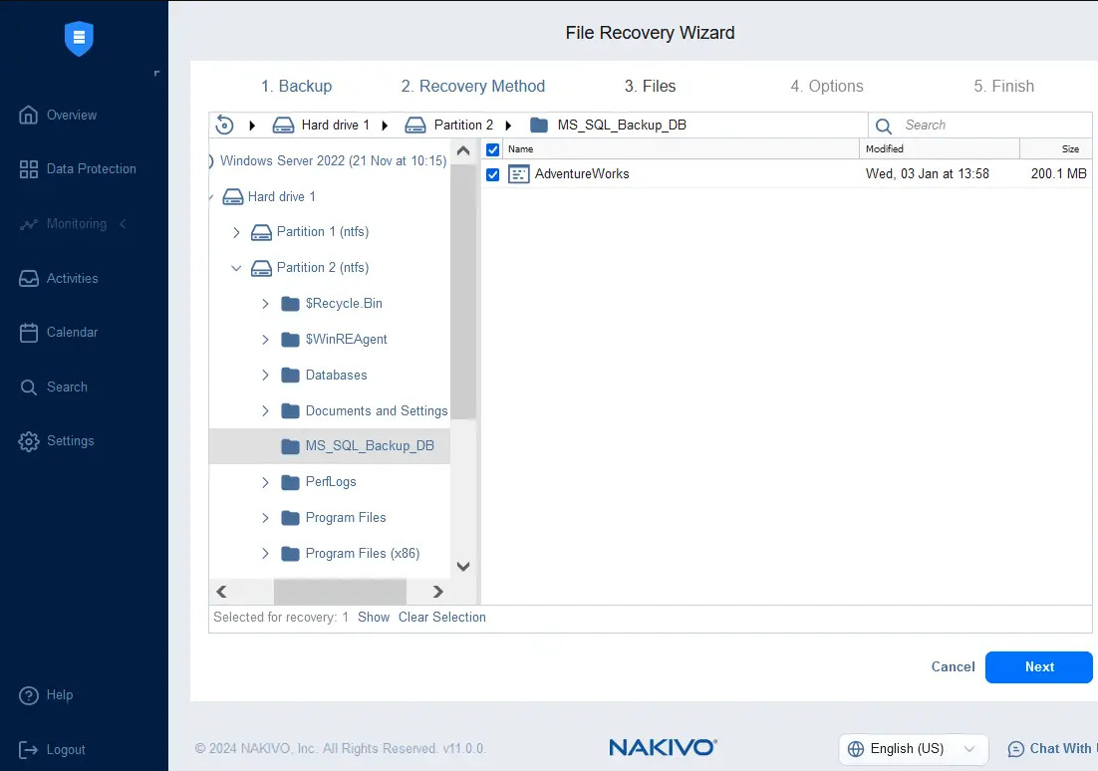The width and height of the screenshot is (1098, 771).
Task: Click the NAKIVO shield logo icon
Action: pos(79,39)
